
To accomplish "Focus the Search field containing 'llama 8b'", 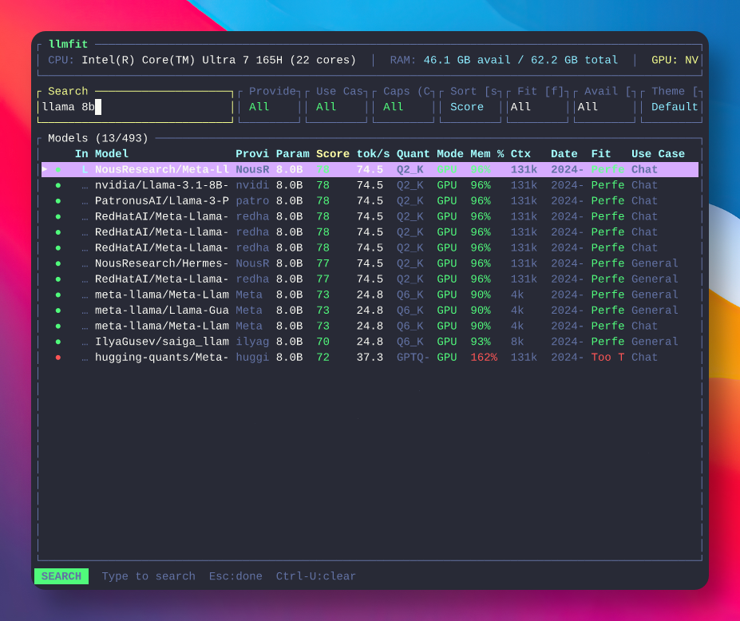I will (x=135, y=107).
